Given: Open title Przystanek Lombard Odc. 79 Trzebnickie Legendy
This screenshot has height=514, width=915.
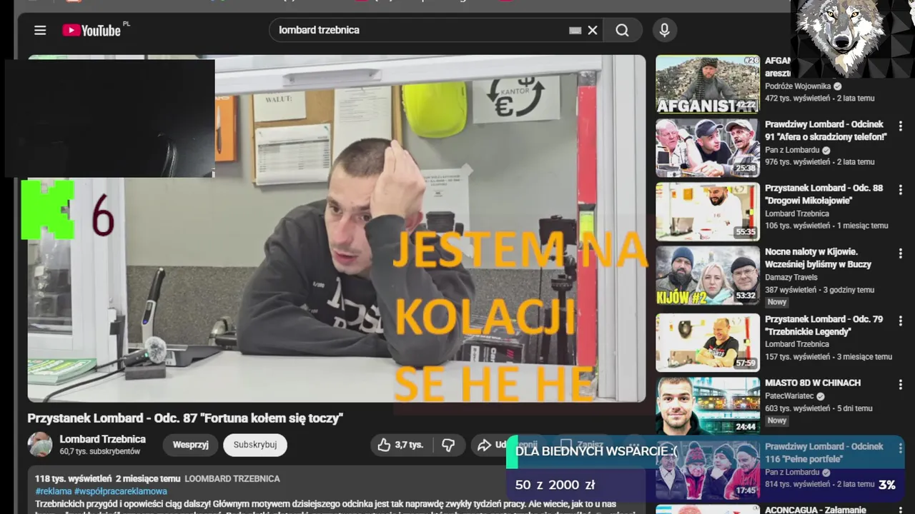Looking at the screenshot, I should point(823,325).
